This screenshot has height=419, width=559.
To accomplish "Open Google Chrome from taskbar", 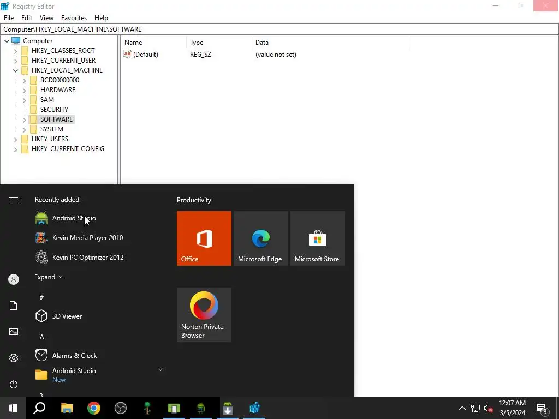I will [94, 408].
